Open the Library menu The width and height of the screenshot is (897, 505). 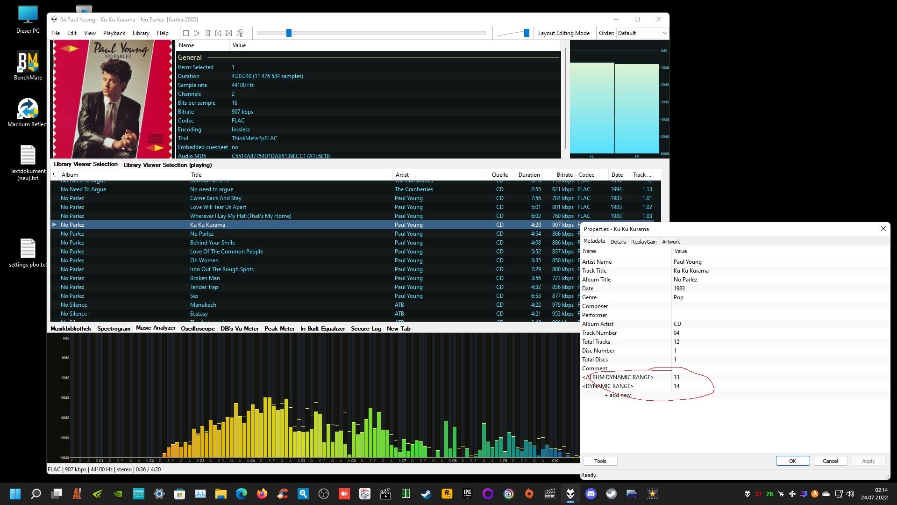coord(141,33)
